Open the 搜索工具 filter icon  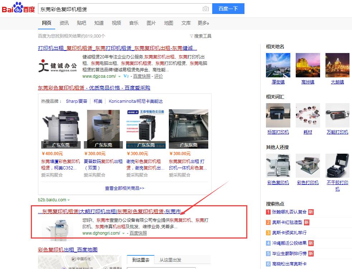click(x=191, y=36)
